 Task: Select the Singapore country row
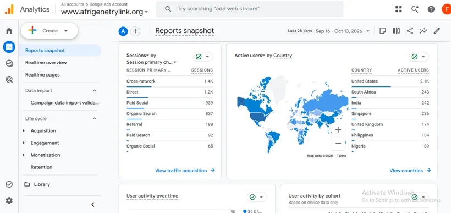pyautogui.click(x=390, y=114)
